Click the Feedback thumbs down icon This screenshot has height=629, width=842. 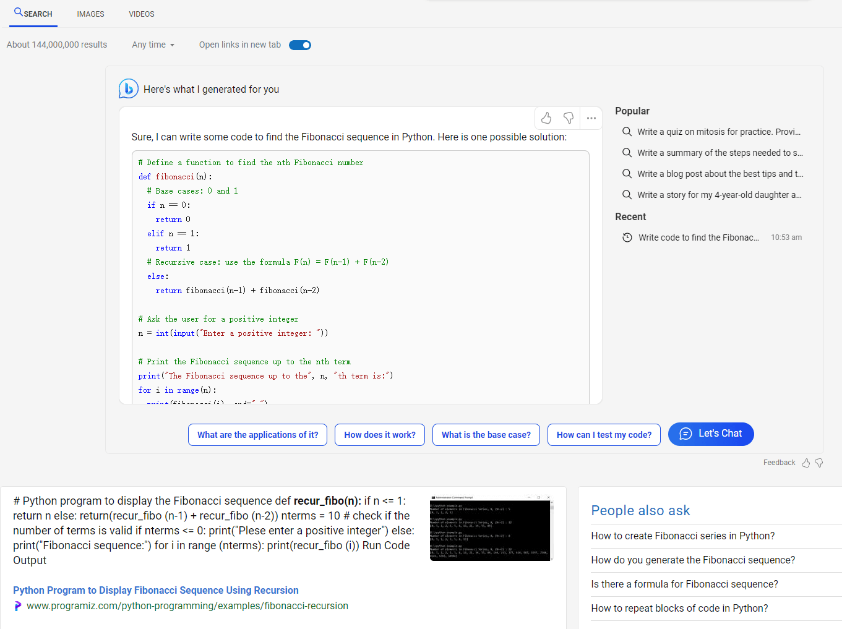819,463
